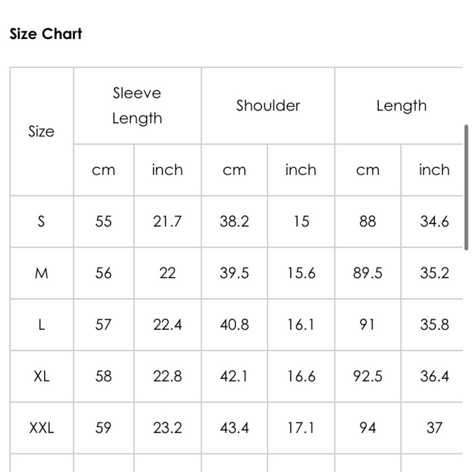Screen dimensions: 472x472
Task: Click the 37 length inch cell
Action: 434,428
